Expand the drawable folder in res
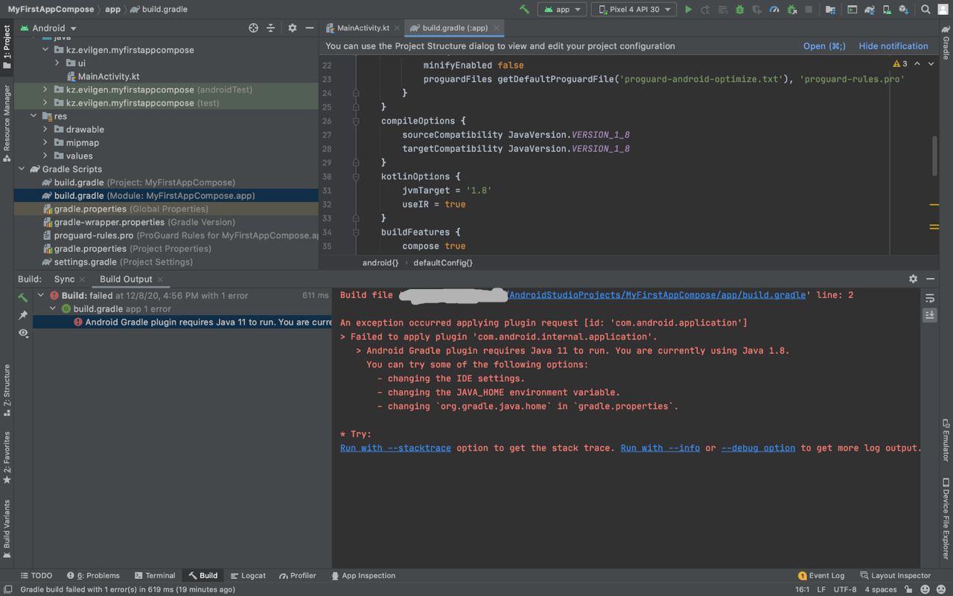This screenshot has height=596, width=953. pyautogui.click(x=45, y=130)
